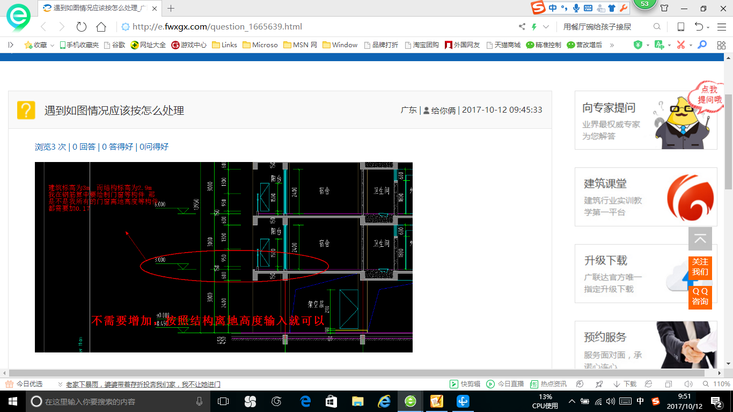Open the 建筑课堂 panel
Image resolution: width=733 pixels, height=412 pixels.
point(646,197)
